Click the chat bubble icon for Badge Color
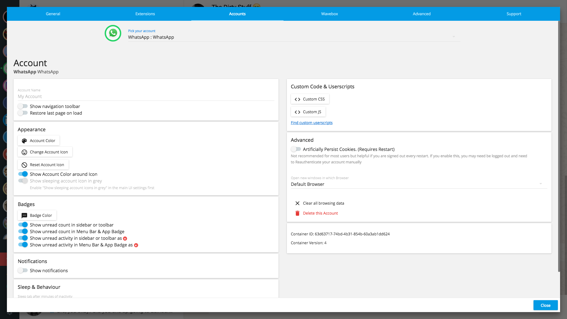Screen dimensions: 567x319 pyautogui.click(x=24, y=215)
